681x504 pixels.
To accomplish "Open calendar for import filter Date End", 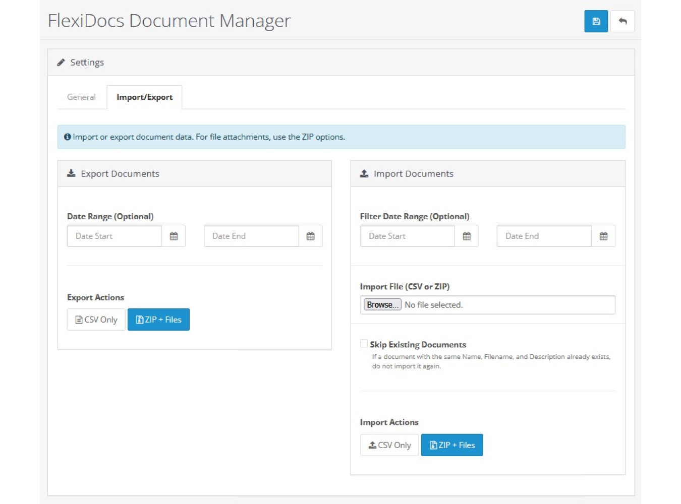I will point(603,236).
